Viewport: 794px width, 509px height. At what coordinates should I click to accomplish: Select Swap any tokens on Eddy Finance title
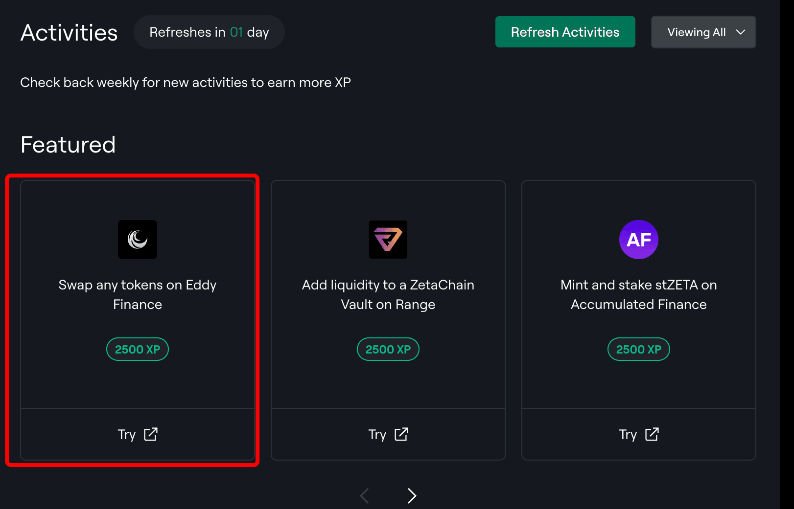[x=138, y=294]
